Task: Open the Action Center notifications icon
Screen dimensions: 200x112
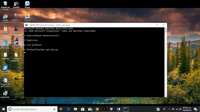Action: point(196,109)
